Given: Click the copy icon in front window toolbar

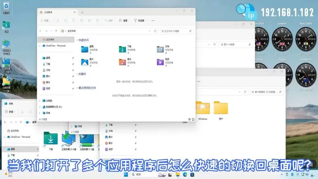Looking at the screenshot, I should point(66,20).
